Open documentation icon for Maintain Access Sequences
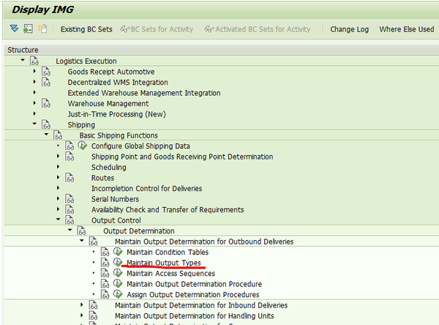The image size is (439, 325). pos(106,274)
